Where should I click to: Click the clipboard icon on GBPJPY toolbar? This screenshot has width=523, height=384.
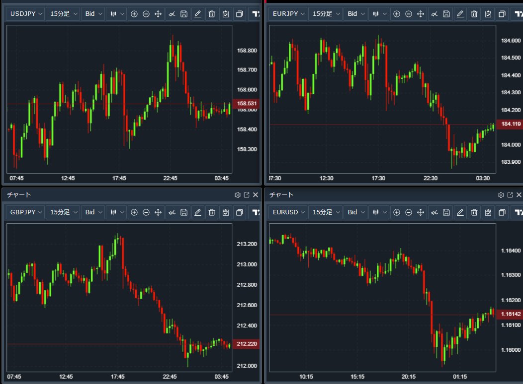[226, 212]
